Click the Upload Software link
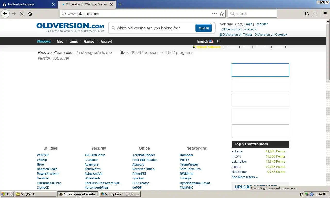This screenshot has height=198, width=330. [209, 47]
